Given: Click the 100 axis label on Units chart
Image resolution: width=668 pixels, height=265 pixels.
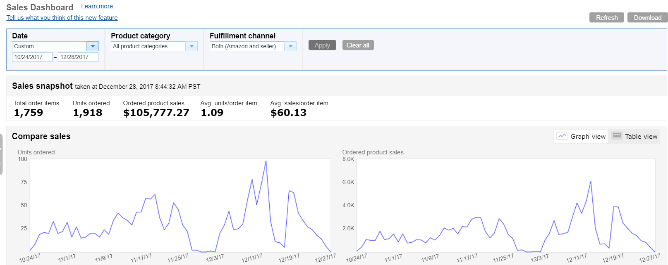Looking at the screenshot, I should [x=22, y=159].
